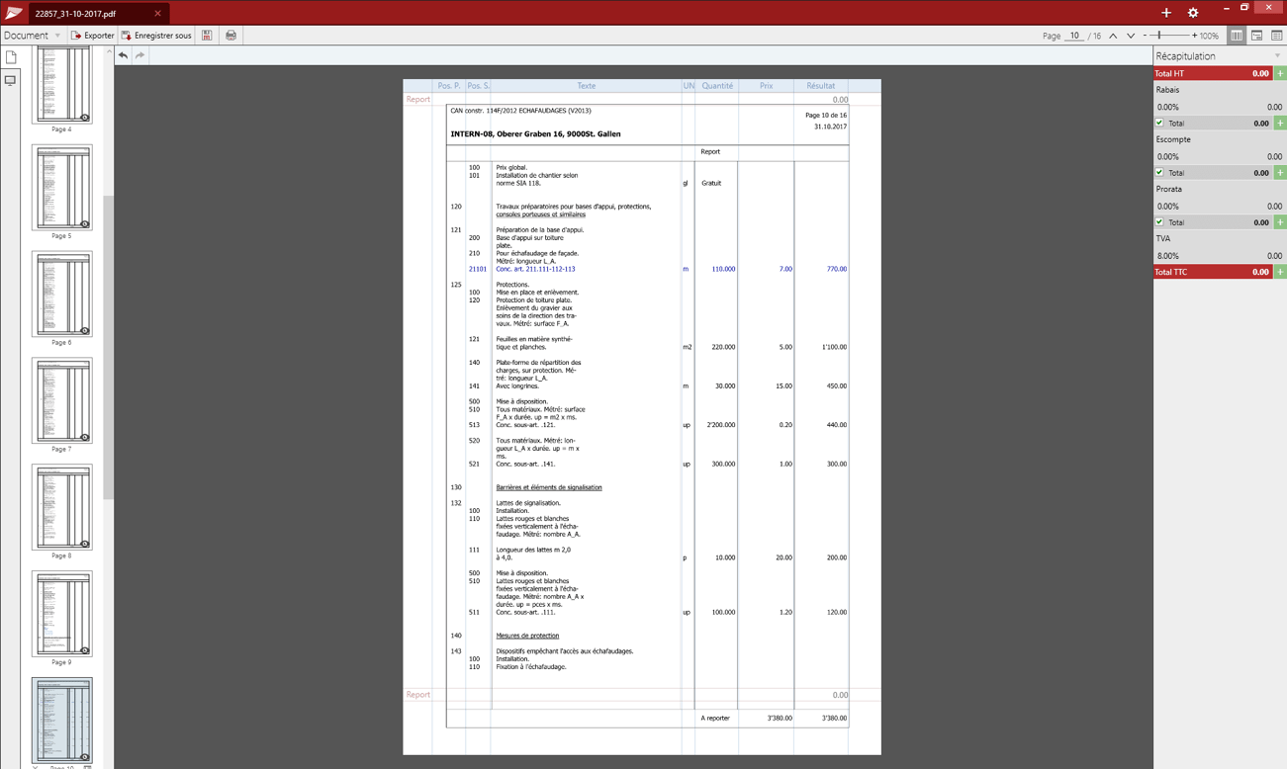The width and height of the screenshot is (1287, 769).
Task: Click the Pos. P. column header
Action: [x=449, y=86]
